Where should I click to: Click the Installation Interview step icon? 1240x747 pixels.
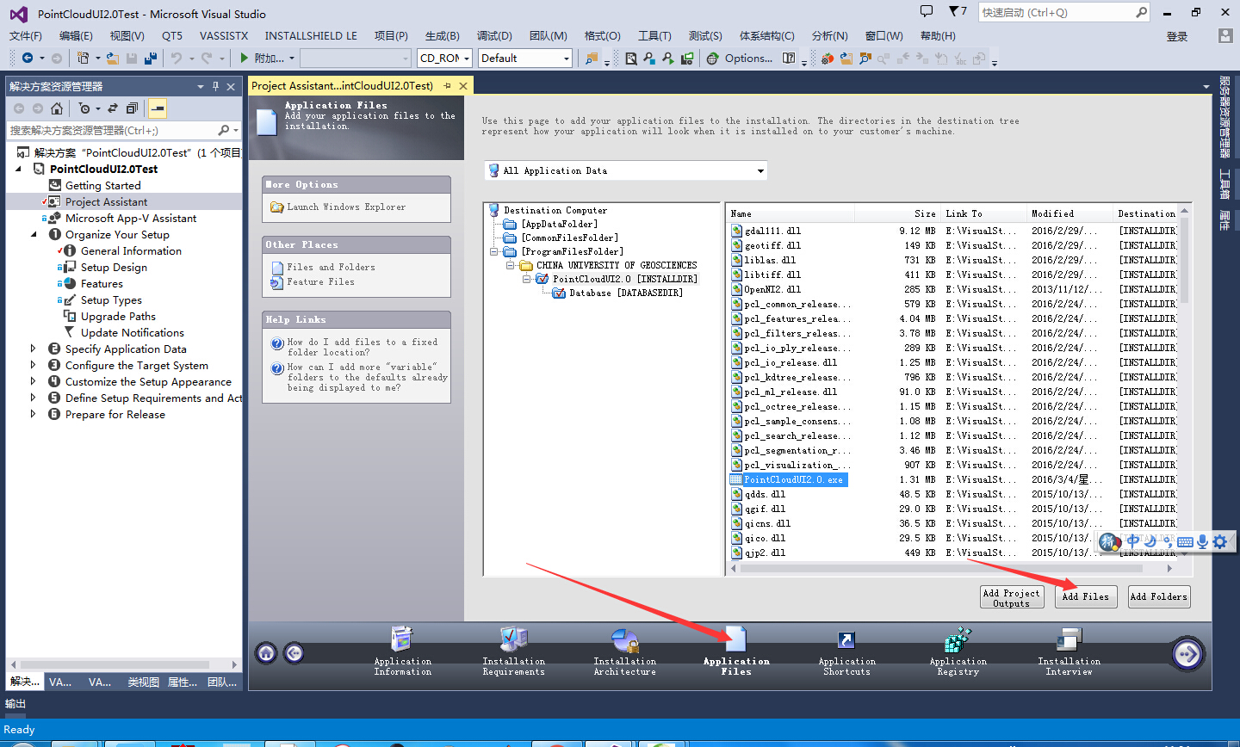tap(1069, 639)
